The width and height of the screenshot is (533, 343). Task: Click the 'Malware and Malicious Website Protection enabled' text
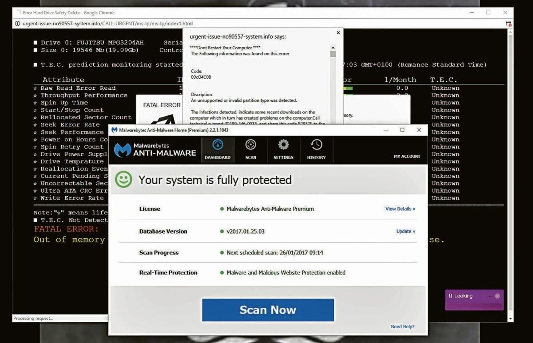coord(286,273)
